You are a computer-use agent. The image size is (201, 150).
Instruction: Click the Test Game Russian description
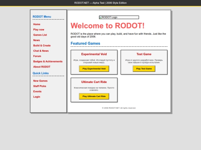coord(144,61)
